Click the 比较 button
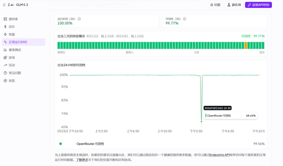This screenshot has width=283, height=166. [x=215, y=5]
